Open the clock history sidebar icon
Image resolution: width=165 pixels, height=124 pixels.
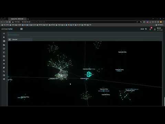coord(4,52)
